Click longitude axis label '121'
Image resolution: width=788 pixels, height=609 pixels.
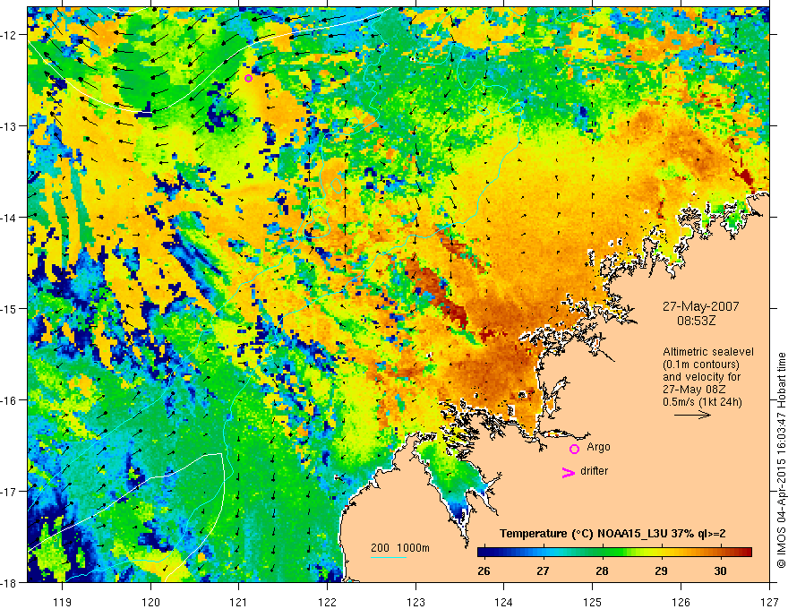coord(239,602)
